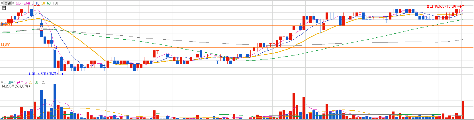This screenshot has width=474, height=120.
Task: Select the 승일 chart label button
Action: pos(8,3)
